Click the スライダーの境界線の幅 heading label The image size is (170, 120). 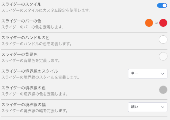[x=24, y=105]
